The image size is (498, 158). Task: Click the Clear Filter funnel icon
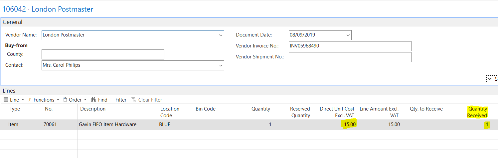134,100
